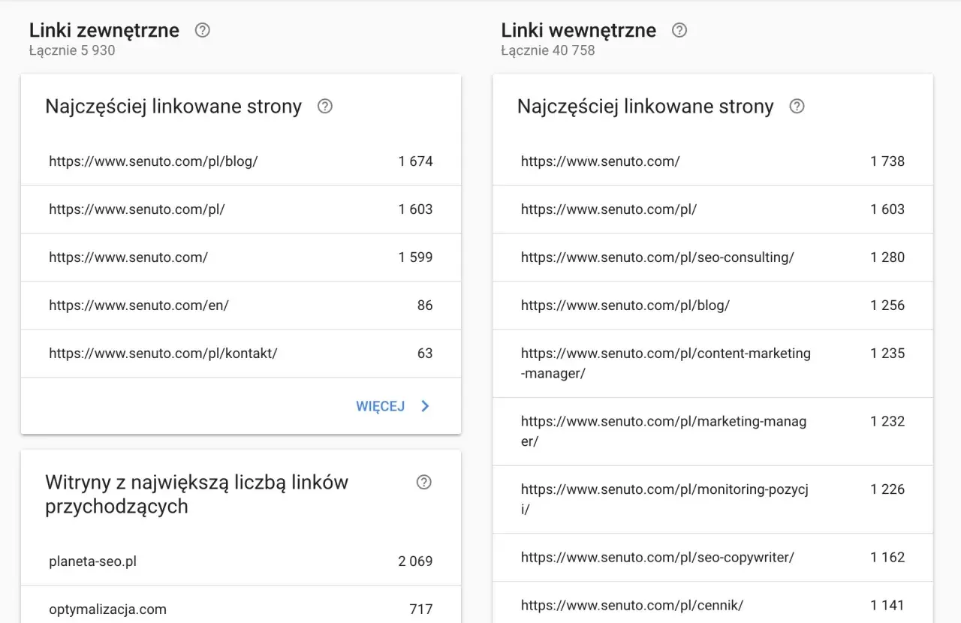The height and width of the screenshot is (623, 961).
Task: Click Łącznie 40 758 total text
Action: coord(548,50)
